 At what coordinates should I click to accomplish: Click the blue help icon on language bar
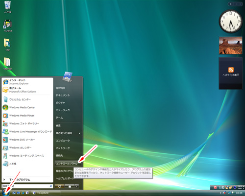coord(235,188)
